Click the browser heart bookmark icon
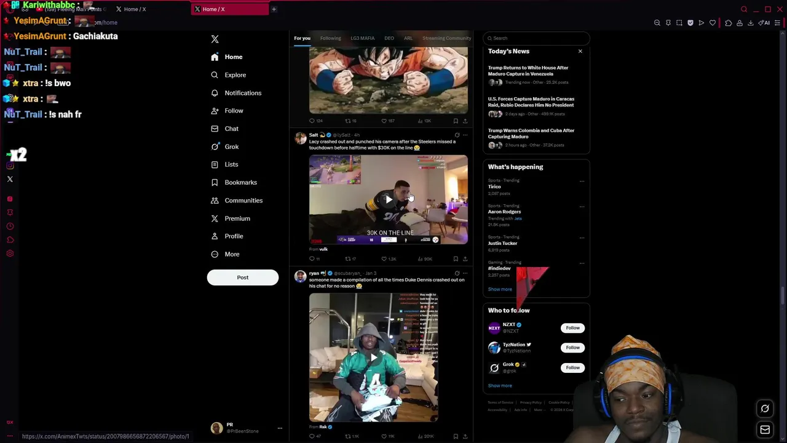 click(713, 23)
